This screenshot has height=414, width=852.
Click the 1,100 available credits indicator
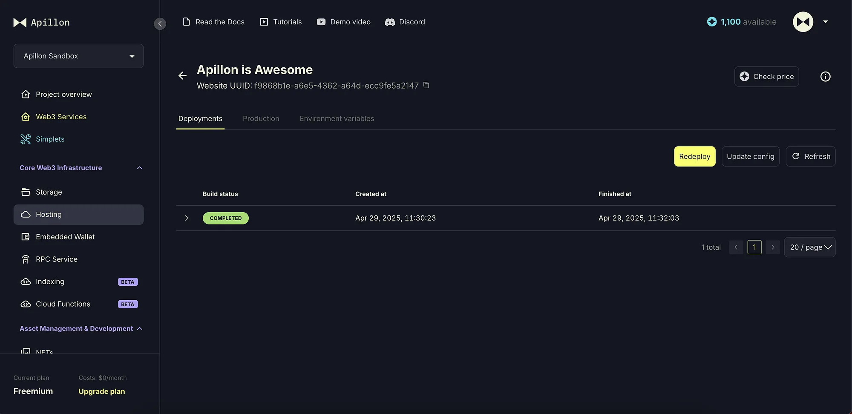742,22
